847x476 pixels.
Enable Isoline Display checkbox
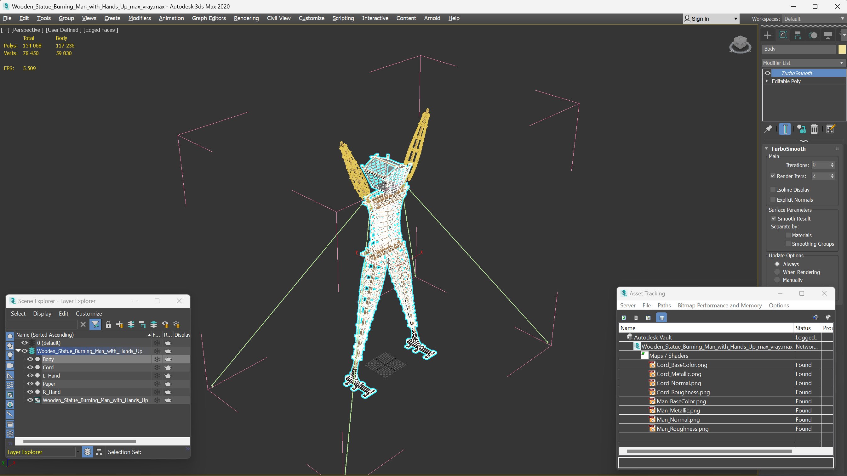pyautogui.click(x=773, y=189)
